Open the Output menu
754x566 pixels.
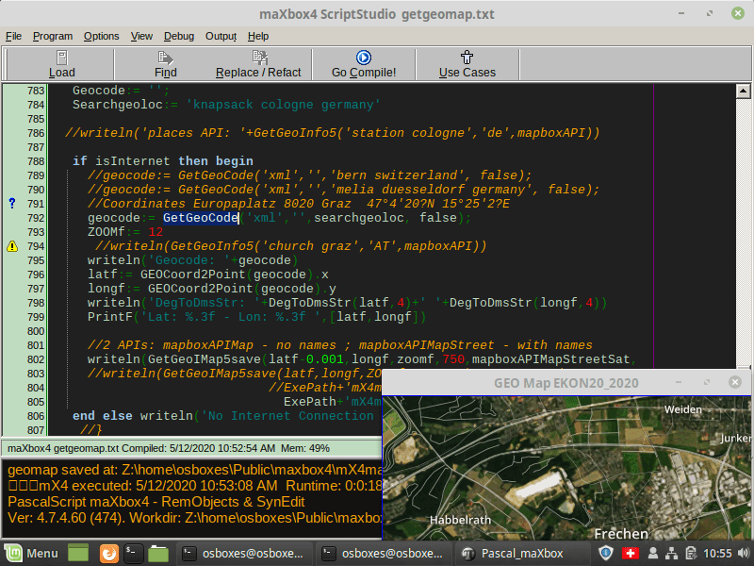tap(221, 36)
